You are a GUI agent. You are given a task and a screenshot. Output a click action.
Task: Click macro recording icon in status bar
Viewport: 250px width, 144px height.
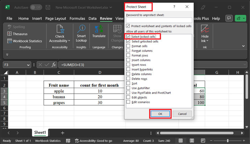(x=68, y=141)
